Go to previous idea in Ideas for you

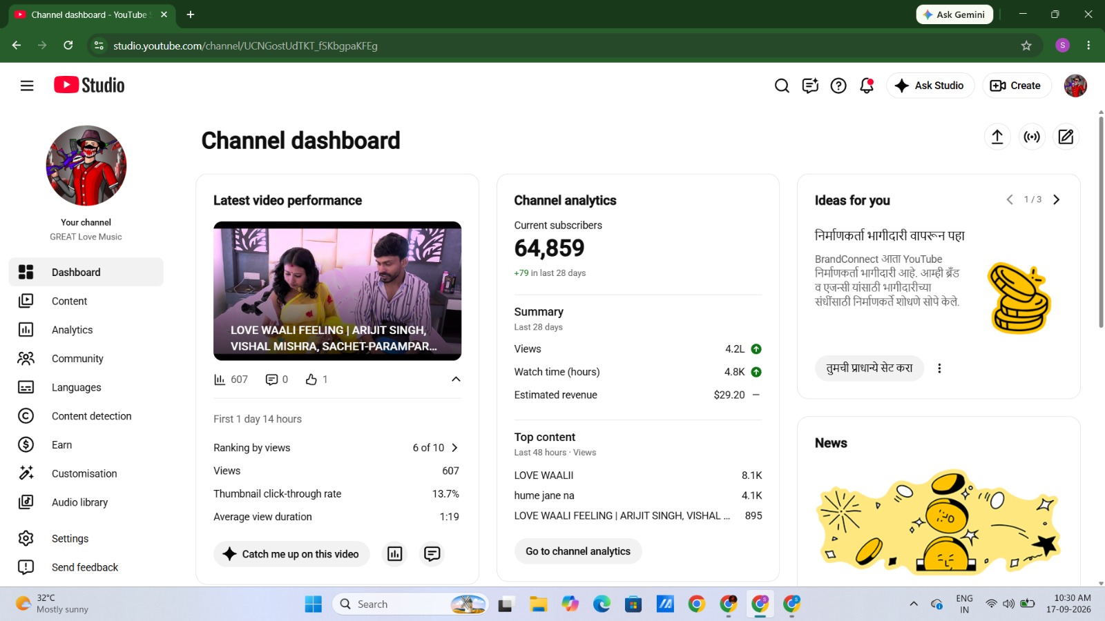tap(1010, 200)
